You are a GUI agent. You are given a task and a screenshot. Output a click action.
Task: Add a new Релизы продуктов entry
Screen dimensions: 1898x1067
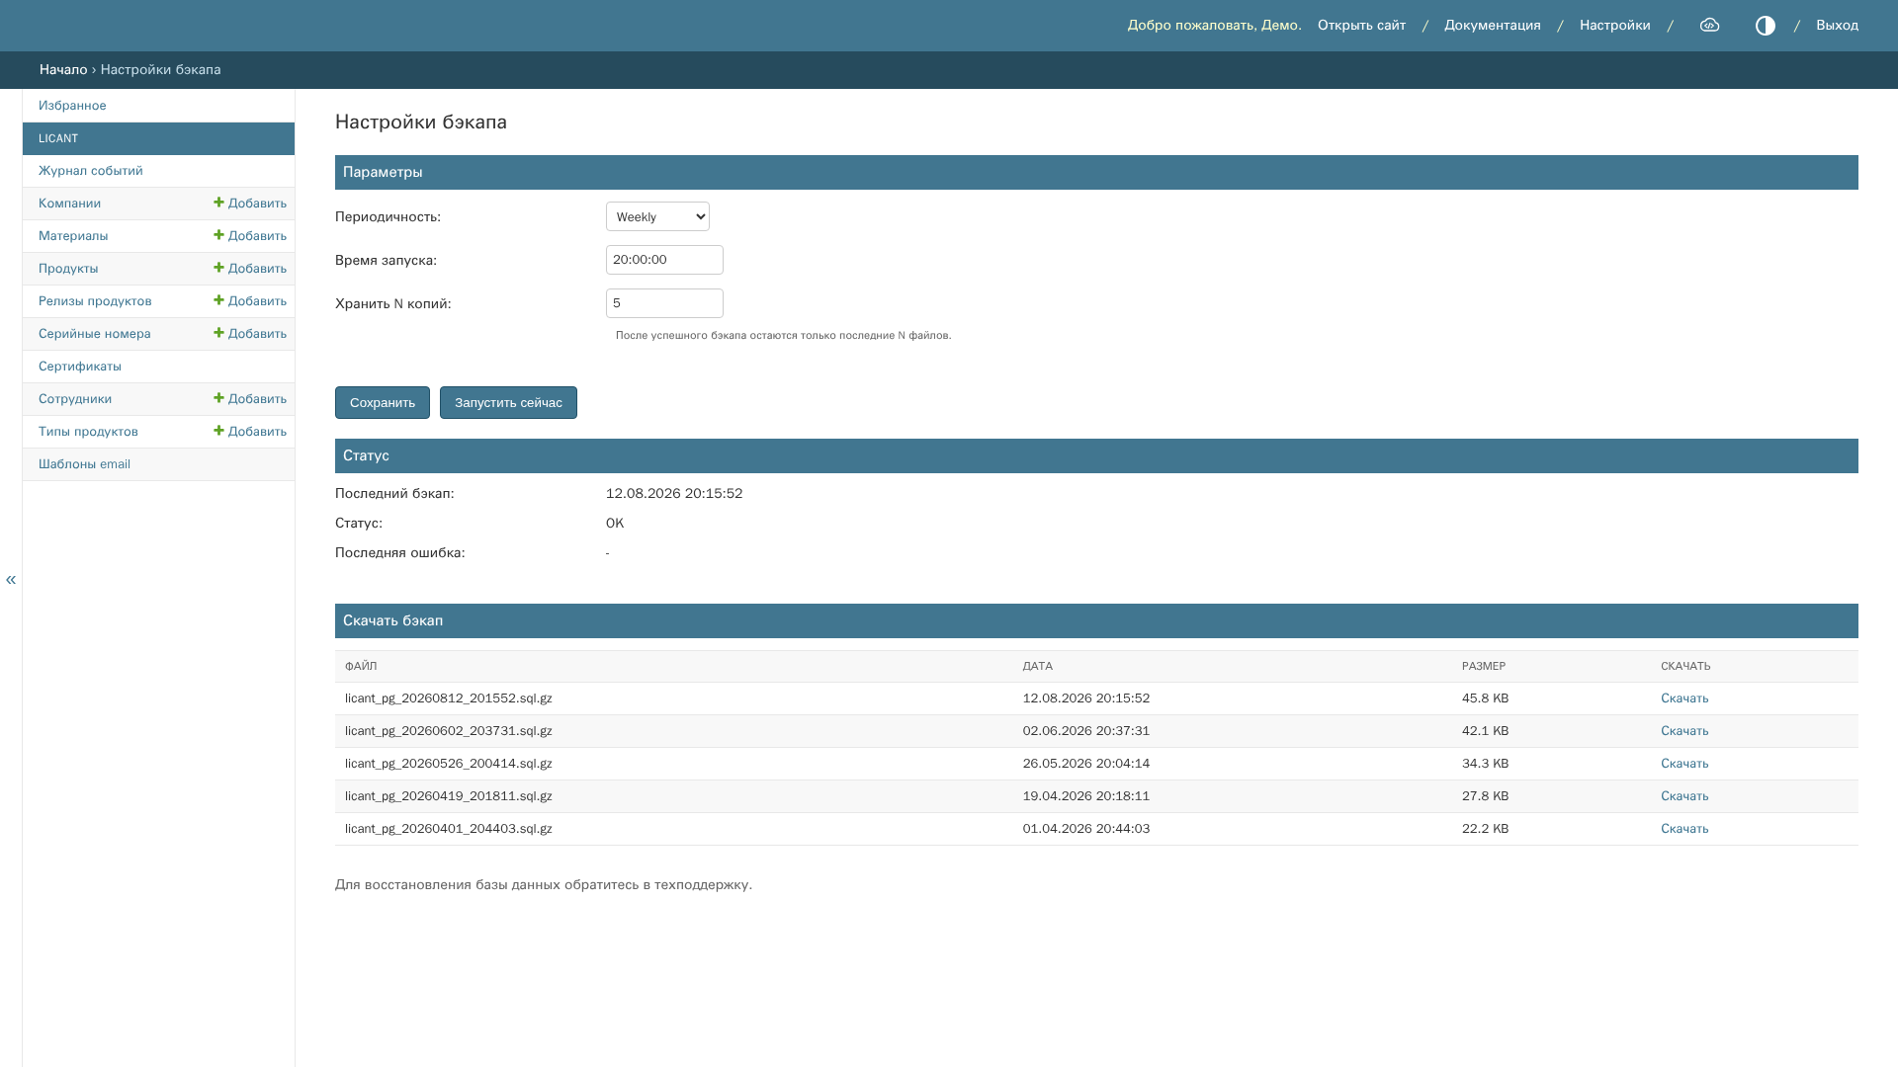tap(250, 301)
